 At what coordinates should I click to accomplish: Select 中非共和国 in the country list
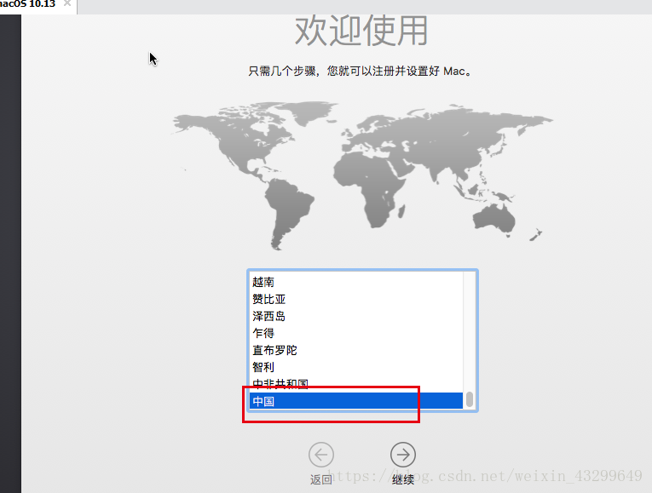(x=356, y=384)
